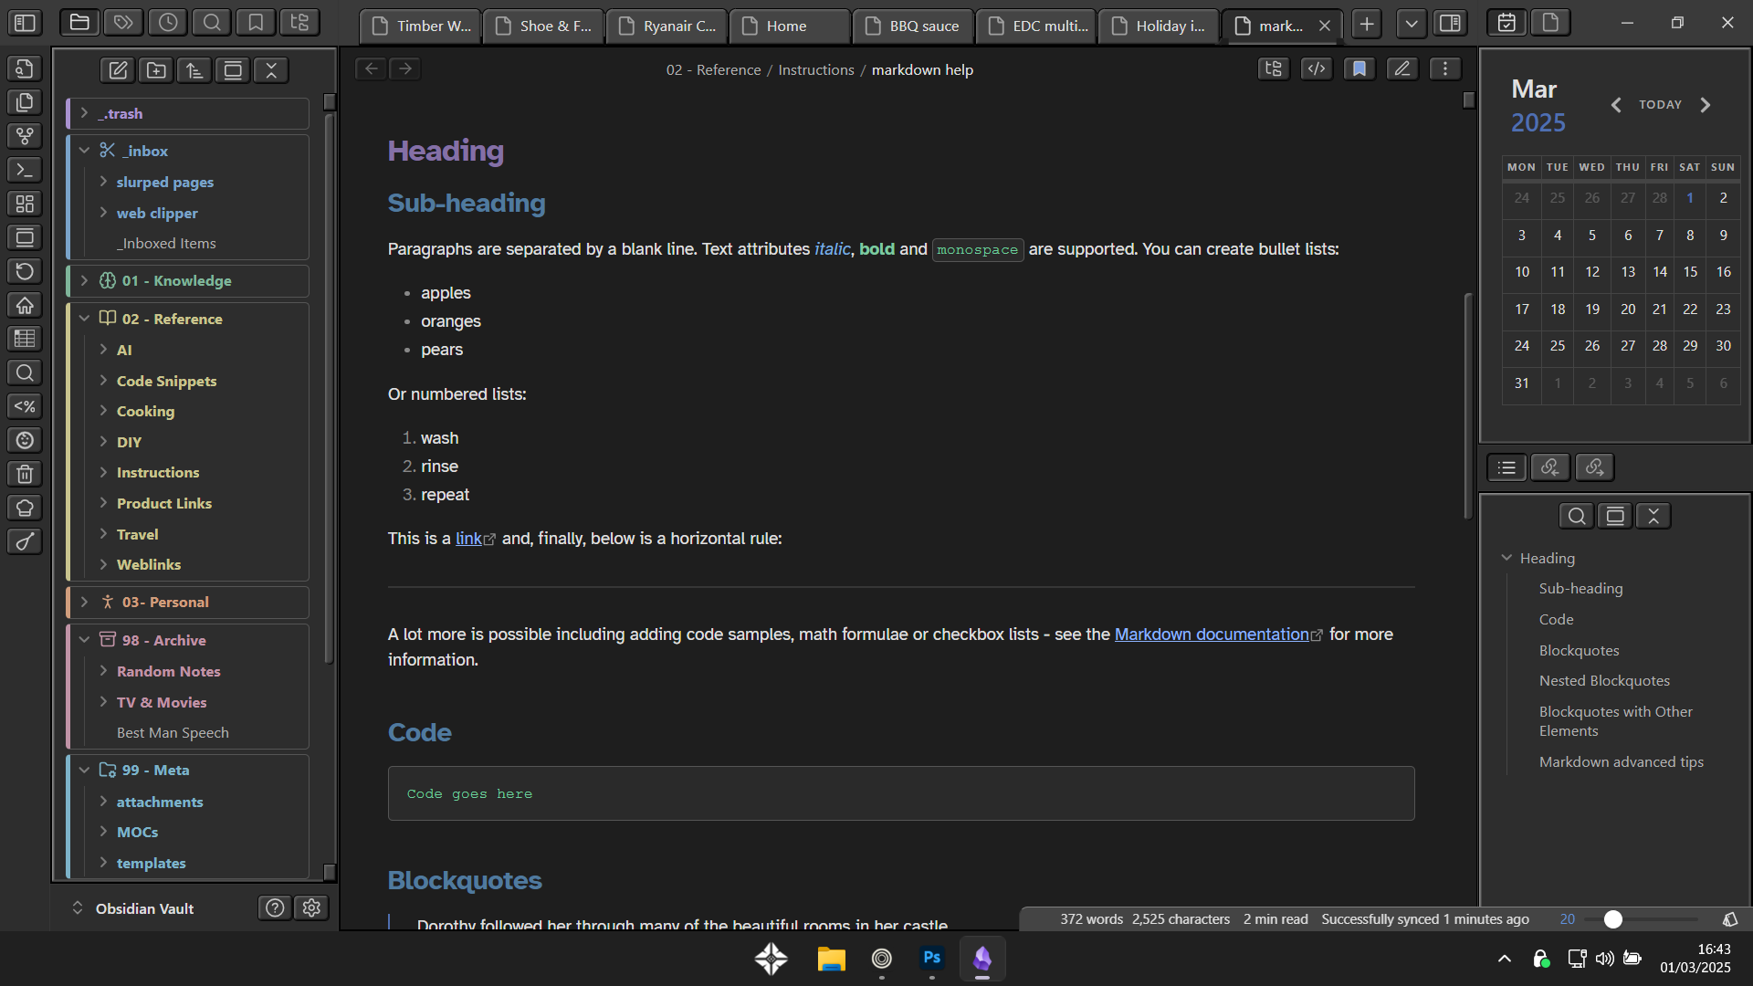Open the tab list dropdown arrow

(1412, 24)
